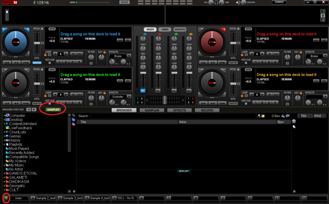Hit the play/pause button on deck 2
The height and width of the screenshot is (204, 329).
pyautogui.click(x=213, y=63)
